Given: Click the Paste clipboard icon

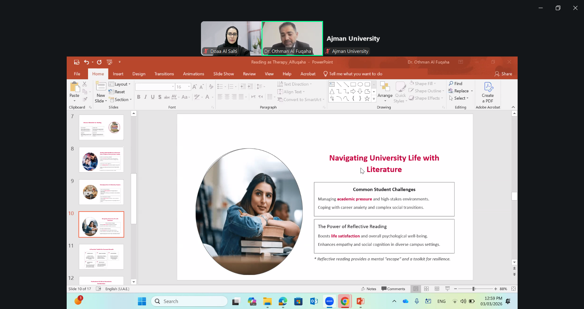Looking at the screenshot, I should (74, 87).
